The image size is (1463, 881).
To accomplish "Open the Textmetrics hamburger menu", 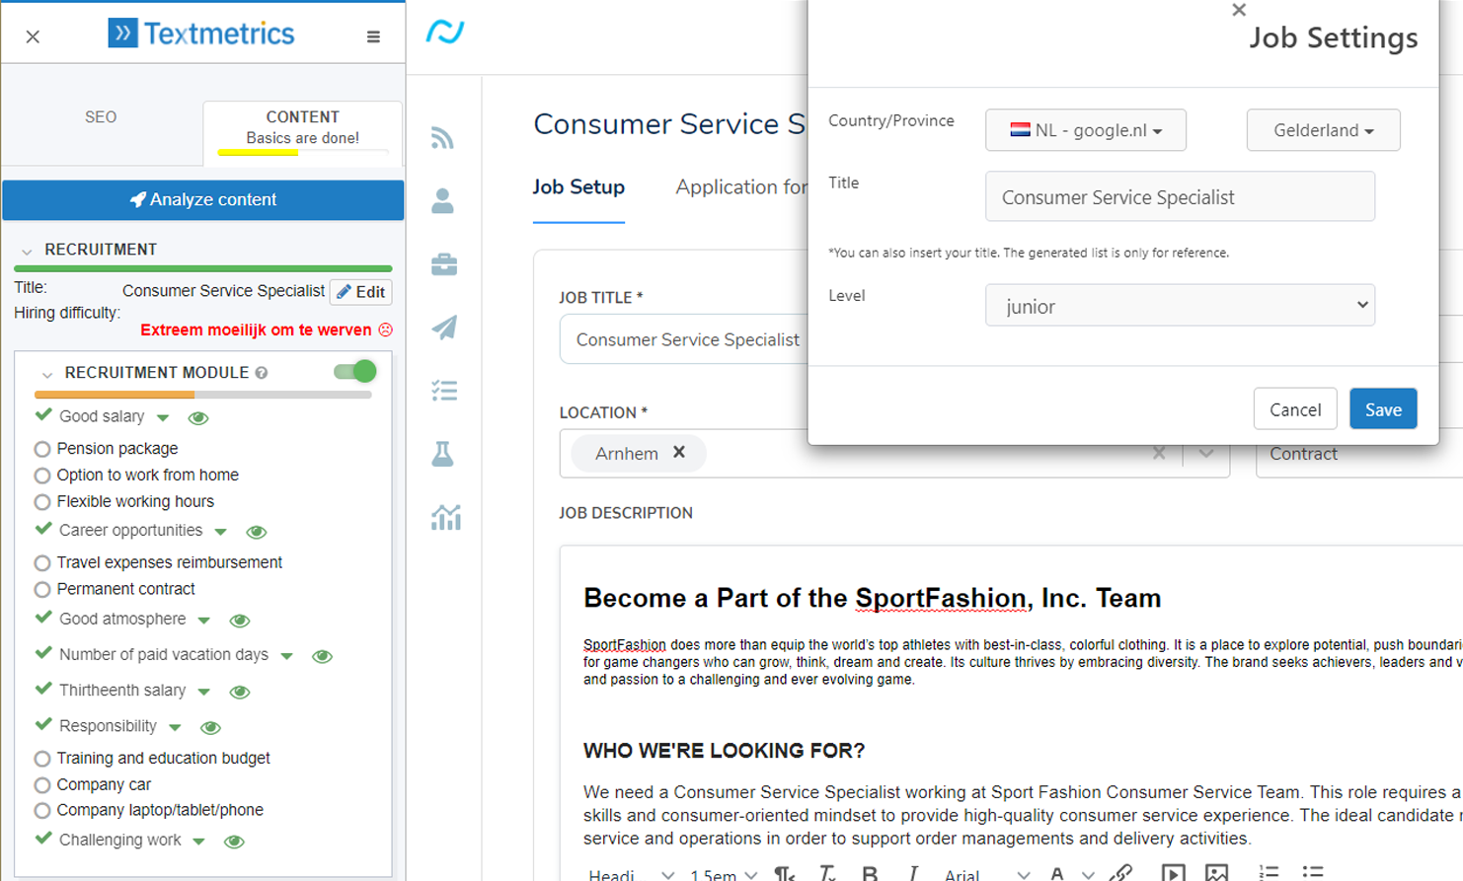I will [x=373, y=37].
